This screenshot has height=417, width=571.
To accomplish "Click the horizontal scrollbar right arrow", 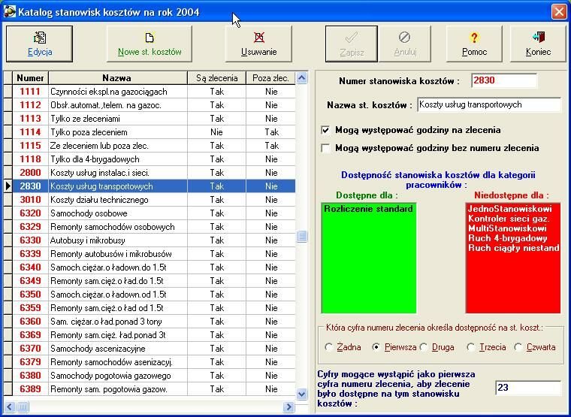I will point(289,406).
